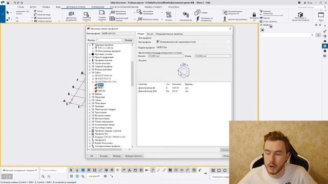
Task: Click the profile tree vertical scrollbar
Action: [132, 74]
